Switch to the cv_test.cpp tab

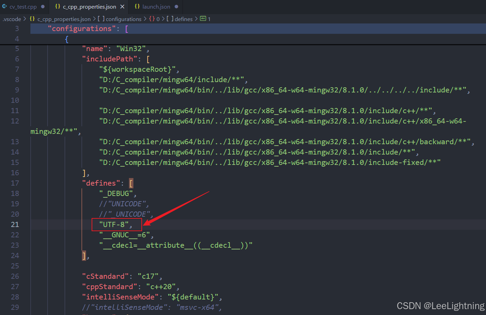coord(22,6)
